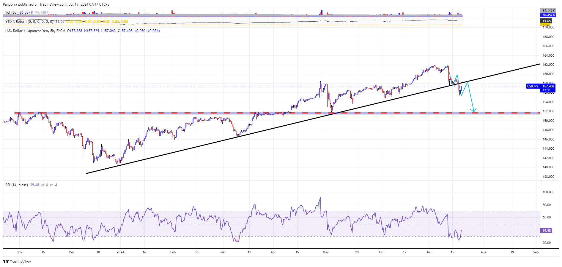Click the Nov label on the time axis
Image resolution: width=562 pixels, height=267 pixels.
click(19, 252)
